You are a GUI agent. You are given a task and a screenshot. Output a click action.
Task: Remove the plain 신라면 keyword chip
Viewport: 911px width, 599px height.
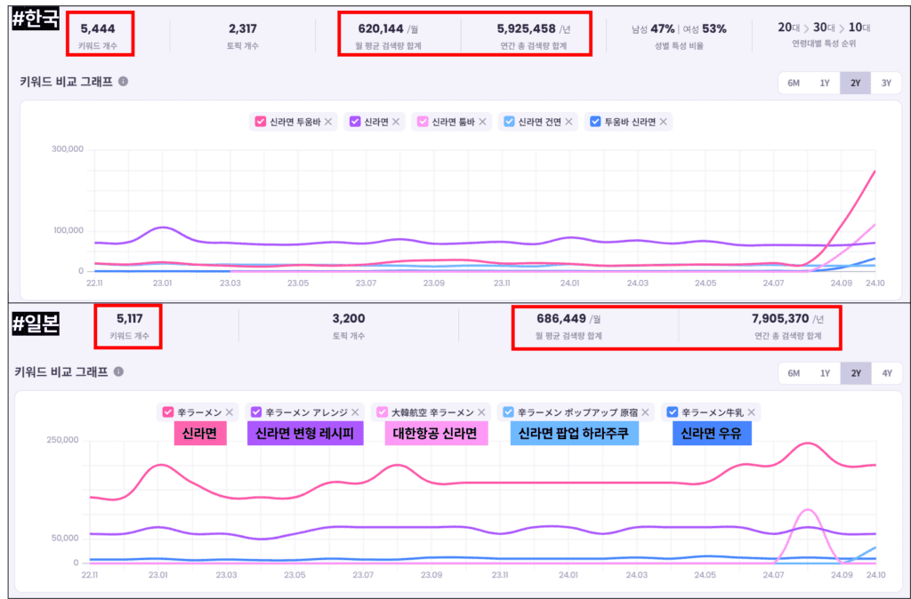click(396, 122)
